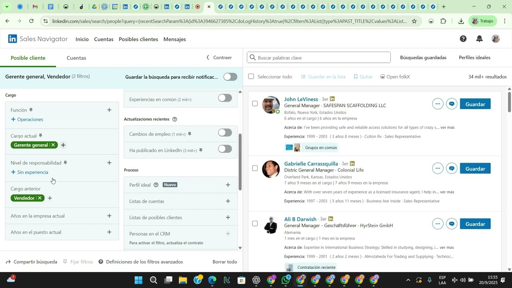Click the help icon beside Perfil ideal
512x288 pixels.
point(156,185)
